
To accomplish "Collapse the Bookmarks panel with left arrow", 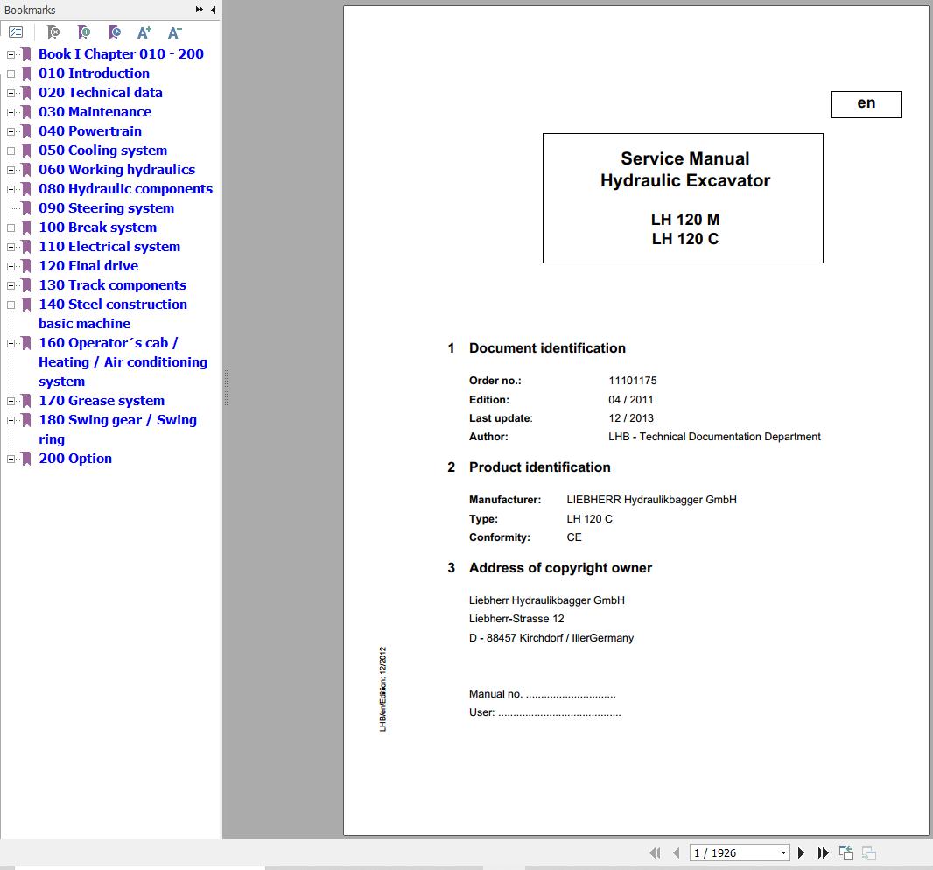I will 213,10.
